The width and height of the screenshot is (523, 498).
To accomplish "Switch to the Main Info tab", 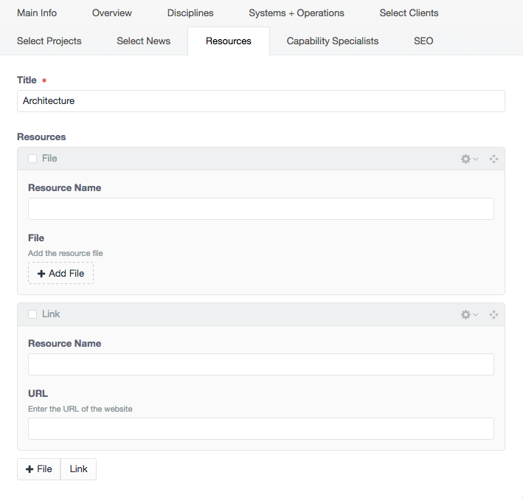I will point(37,13).
